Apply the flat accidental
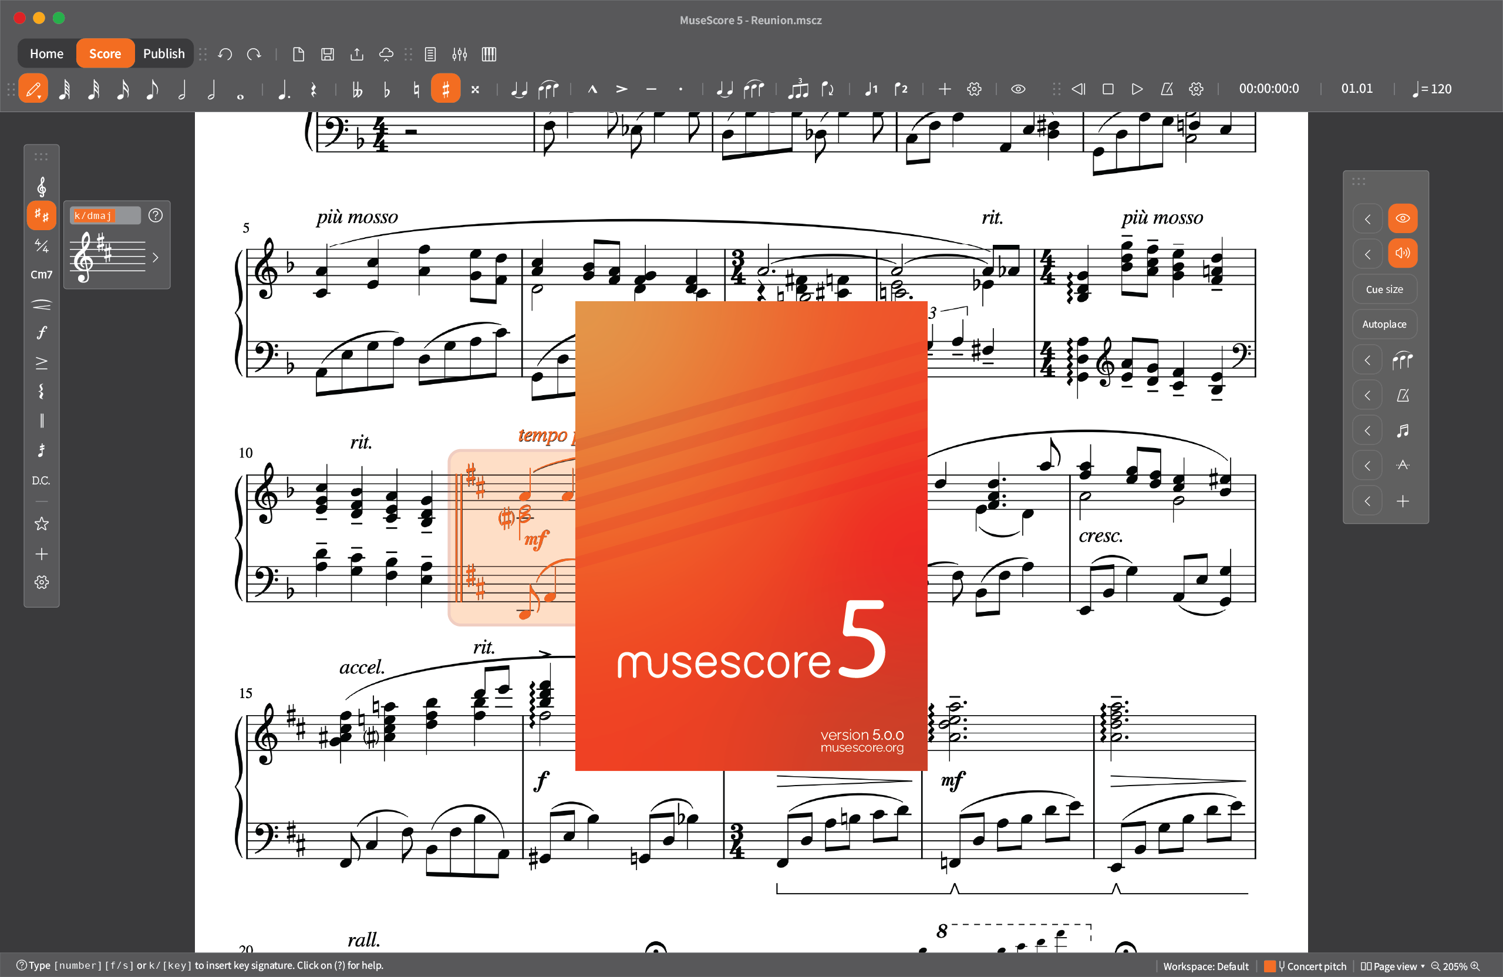 [386, 89]
